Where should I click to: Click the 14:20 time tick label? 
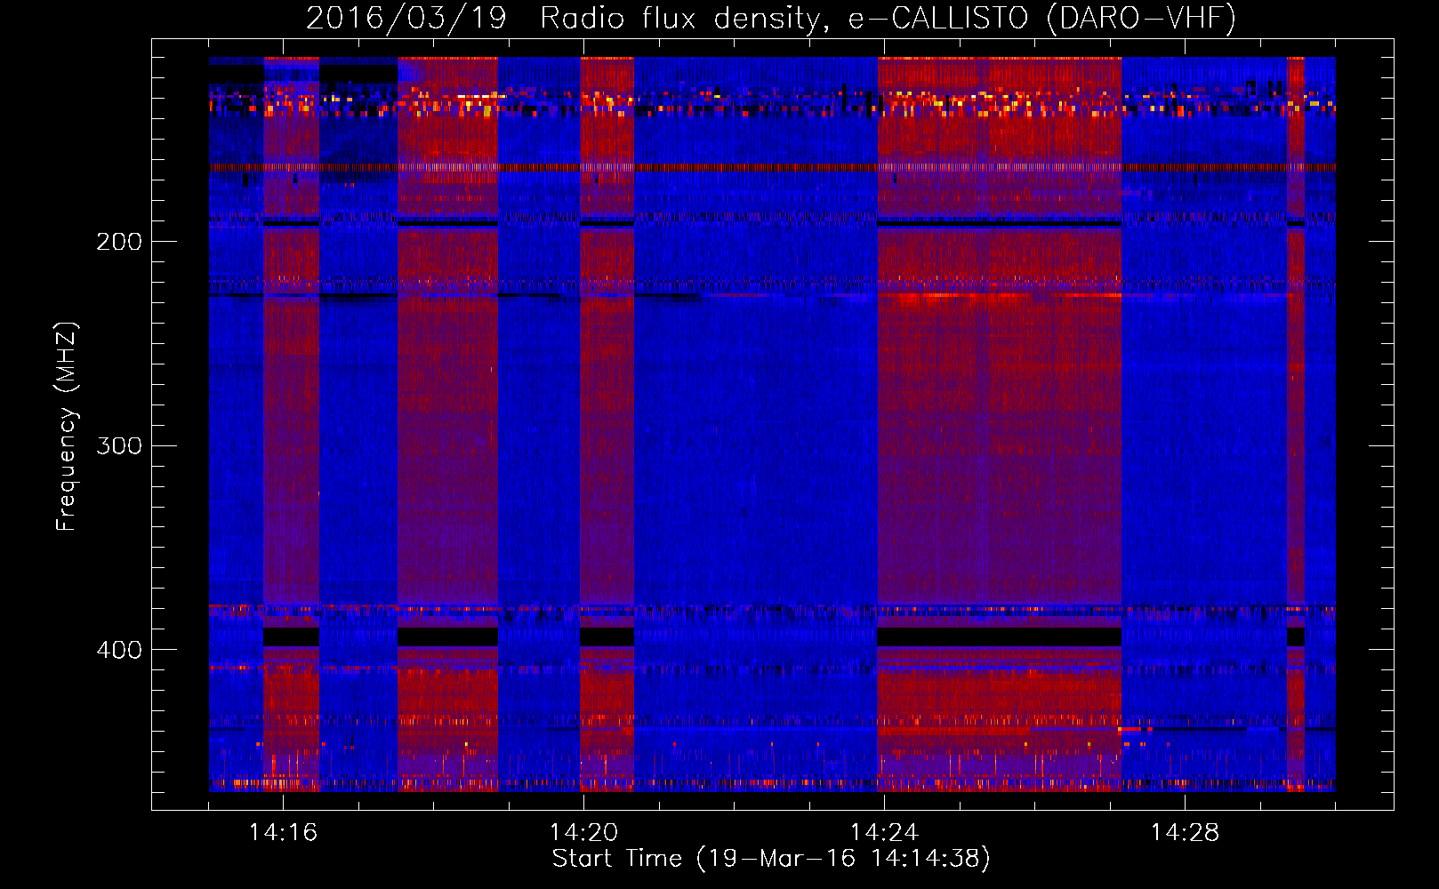pyautogui.click(x=583, y=833)
